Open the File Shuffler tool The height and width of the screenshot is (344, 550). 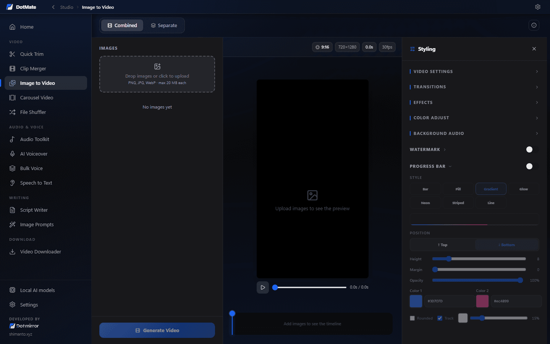tap(46, 112)
